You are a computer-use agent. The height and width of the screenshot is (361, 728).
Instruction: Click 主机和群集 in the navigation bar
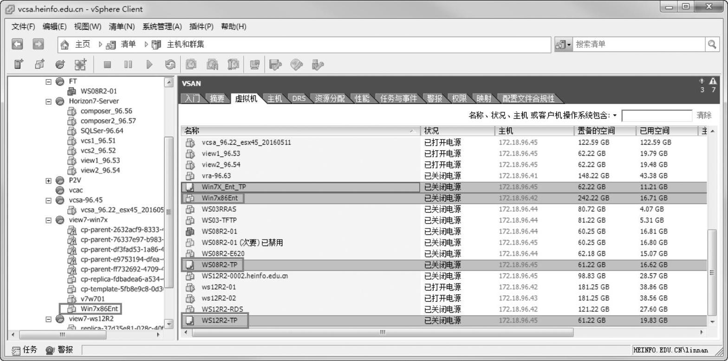[186, 44]
